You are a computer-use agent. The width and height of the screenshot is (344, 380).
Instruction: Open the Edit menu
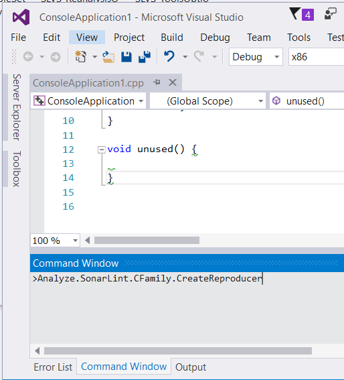coord(52,38)
